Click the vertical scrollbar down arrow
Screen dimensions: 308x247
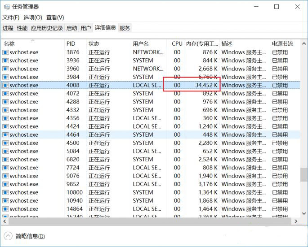tap(304, 213)
